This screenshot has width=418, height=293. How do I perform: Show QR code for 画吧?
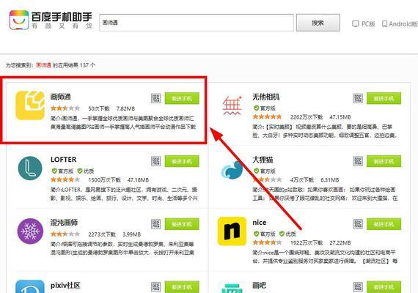358,287
